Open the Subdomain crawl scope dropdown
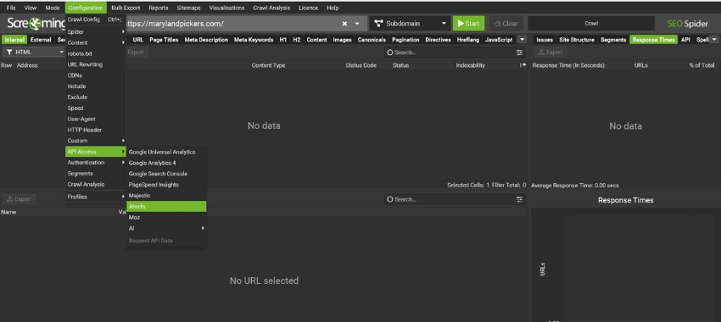 coord(411,24)
